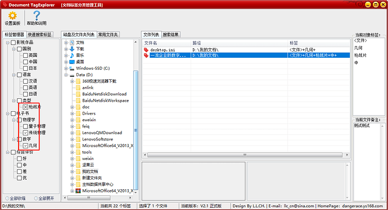
Task: Select 枪战片 in current object tags
Action: pyautogui.click(x=360, y=56)
